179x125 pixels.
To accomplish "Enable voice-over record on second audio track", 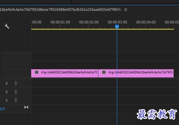I will [x=16, y=92].
